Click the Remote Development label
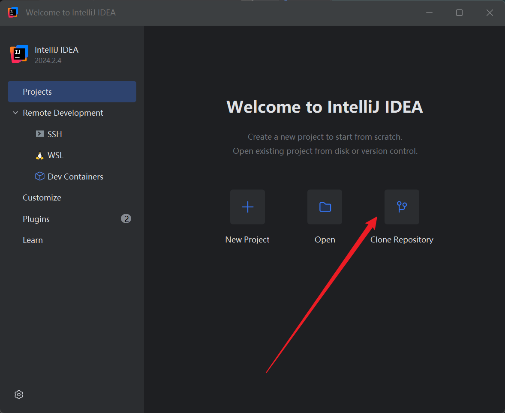The image size is (505, 413). (x=63, y=113)
